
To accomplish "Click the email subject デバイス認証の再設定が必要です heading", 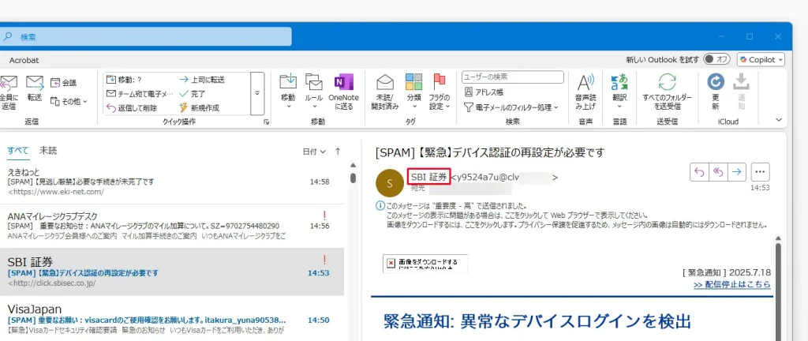I will point(489,152).
